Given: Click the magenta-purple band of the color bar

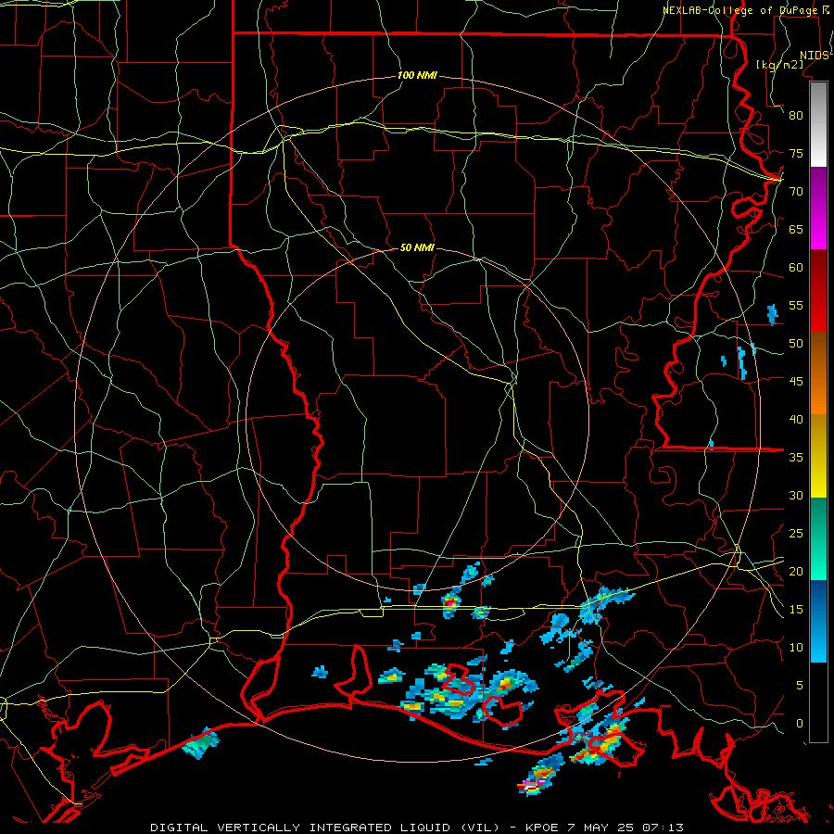Looking at the screenshot, I should coord(818,208).
